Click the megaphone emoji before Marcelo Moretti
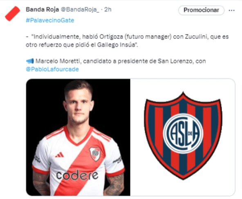Viewport: 242px width, 199px height. click(30, 61)
